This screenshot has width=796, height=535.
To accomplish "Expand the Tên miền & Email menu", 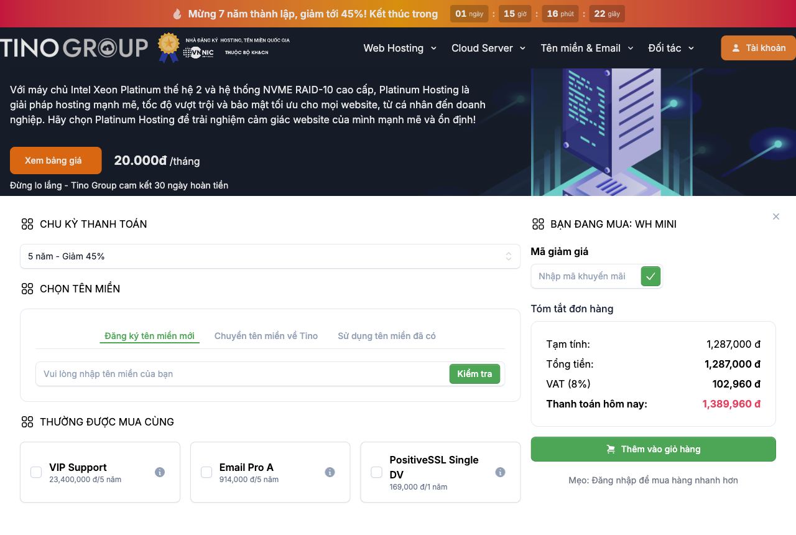I will [x=587, y=48].
